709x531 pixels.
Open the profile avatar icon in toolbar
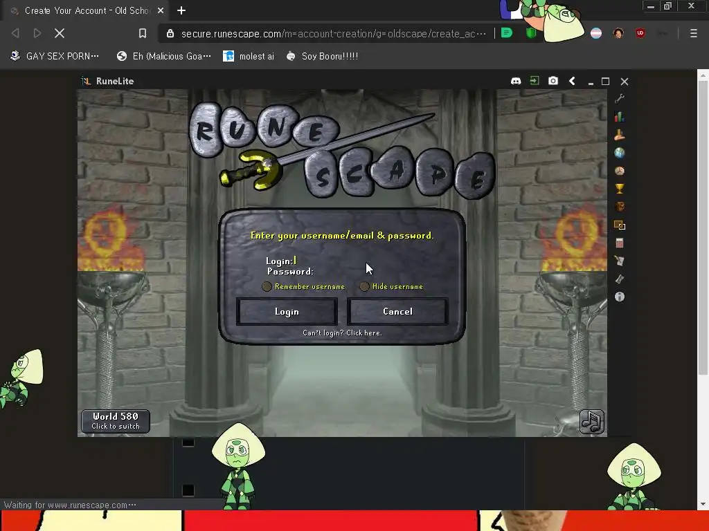coord(618,33)
